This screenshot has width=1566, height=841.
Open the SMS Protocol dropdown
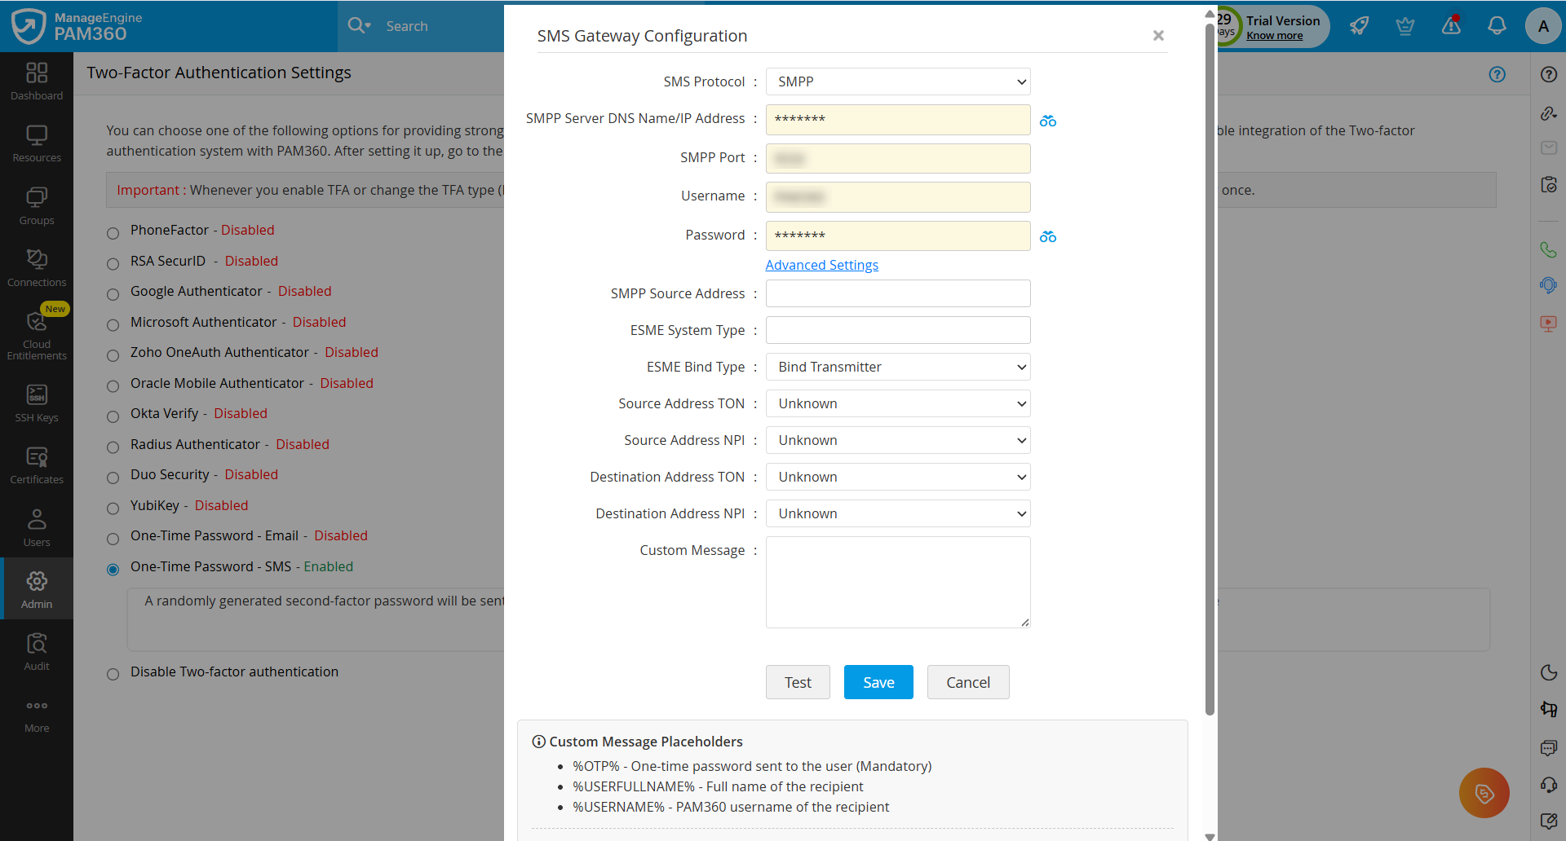tap(898, 81)
